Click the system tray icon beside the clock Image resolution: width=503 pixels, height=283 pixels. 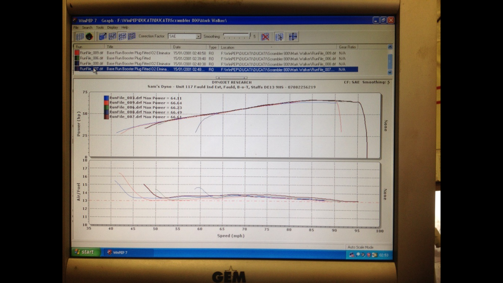click(373, 255)
